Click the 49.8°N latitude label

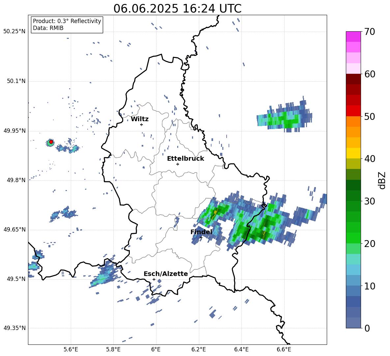16,180
